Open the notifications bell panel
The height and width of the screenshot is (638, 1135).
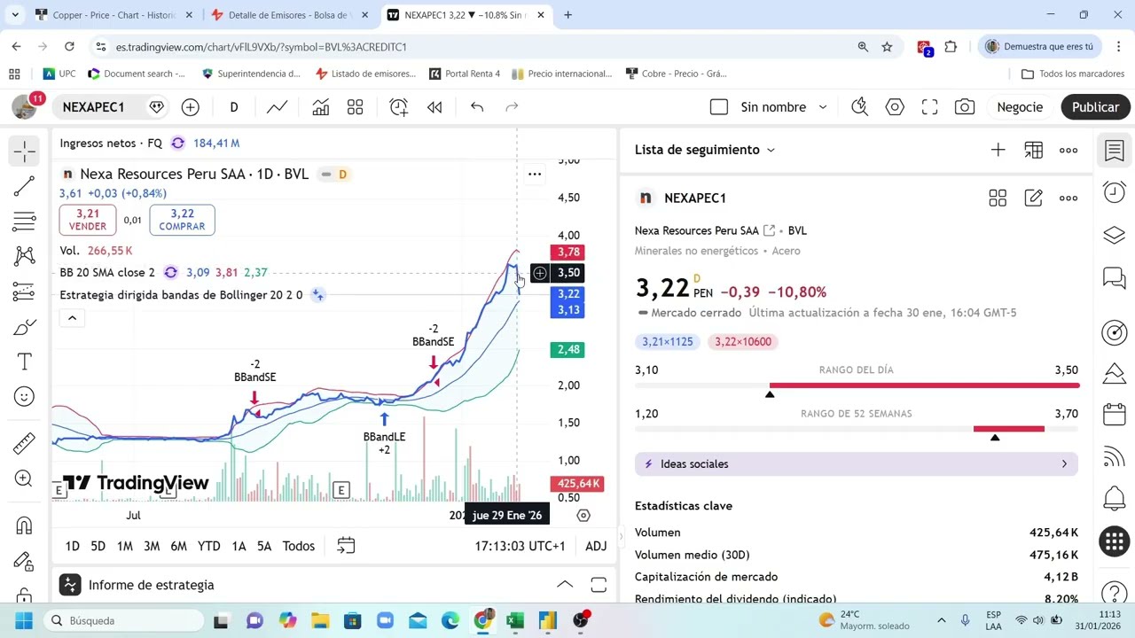click(x=1115, y=499)
